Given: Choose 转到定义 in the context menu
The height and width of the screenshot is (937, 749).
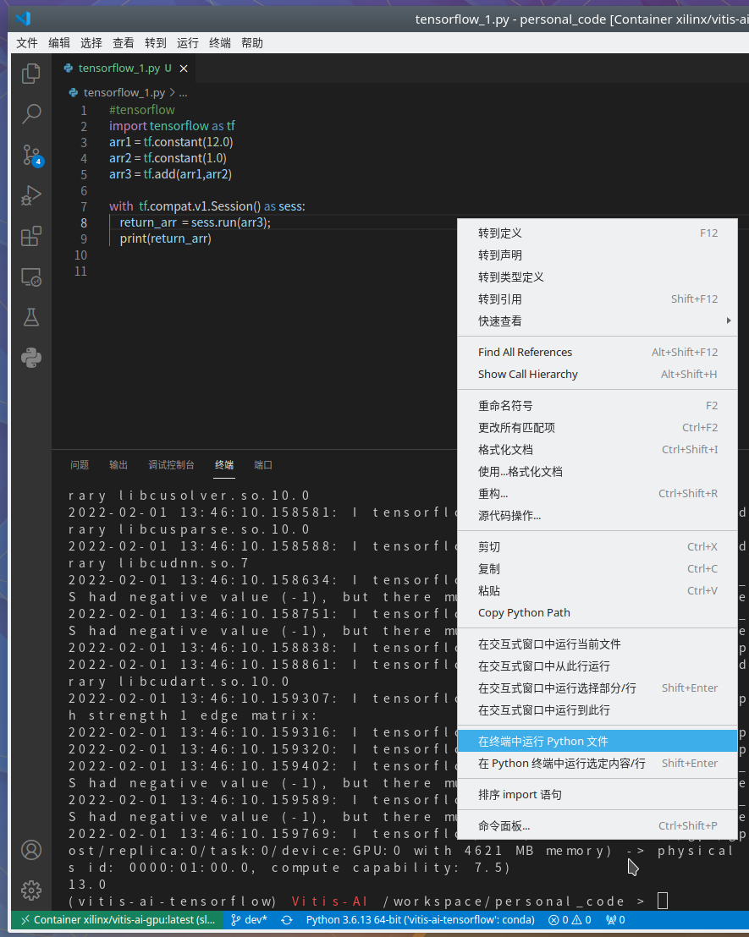Looking at the screenshot, I should pyautogui.click(x=597, y=233).
